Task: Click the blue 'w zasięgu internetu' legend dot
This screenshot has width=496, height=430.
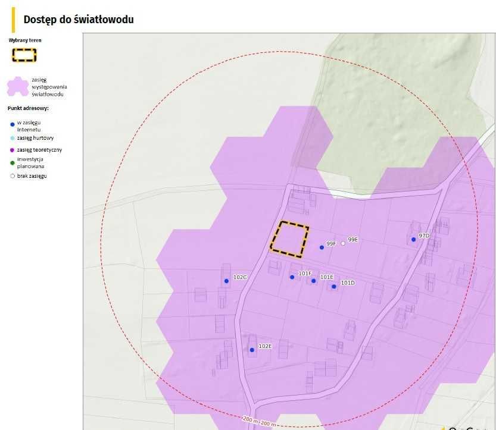Action: pyautogui.click(x=13, y=124)
